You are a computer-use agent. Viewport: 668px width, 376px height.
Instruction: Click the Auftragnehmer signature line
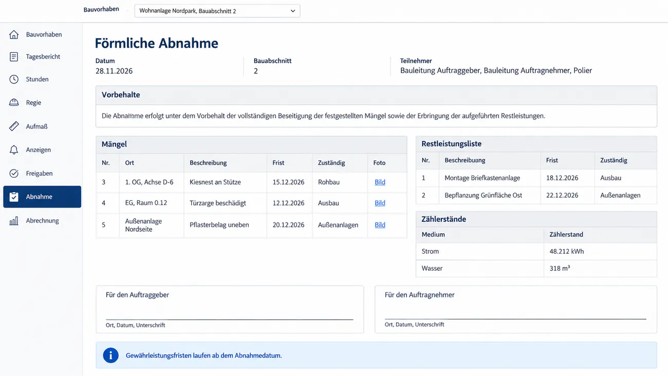(x=515, y=318)
